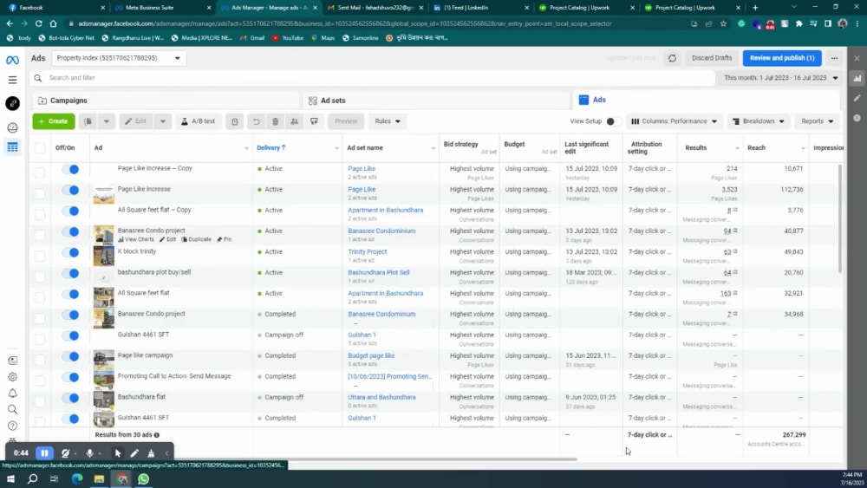Open 'Trinity Project' ad set link

pyautogui.click(x=367, y=251)
